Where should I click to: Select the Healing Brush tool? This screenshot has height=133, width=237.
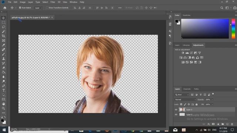point(3,50)
